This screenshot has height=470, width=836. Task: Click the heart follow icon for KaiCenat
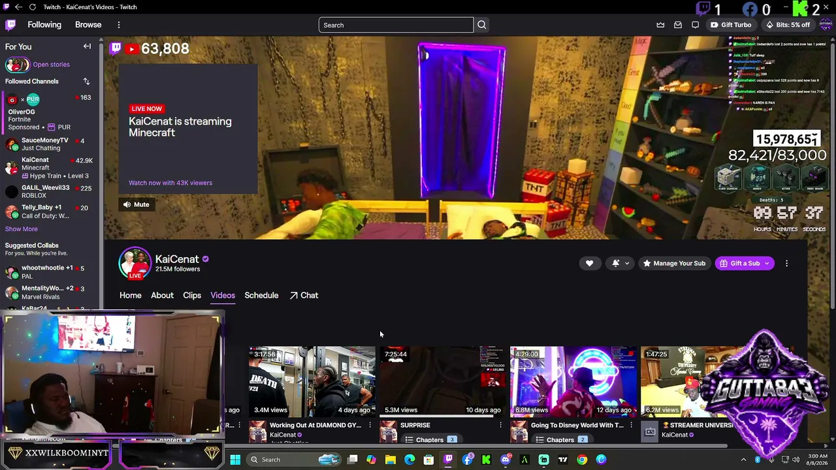point(589,263)
